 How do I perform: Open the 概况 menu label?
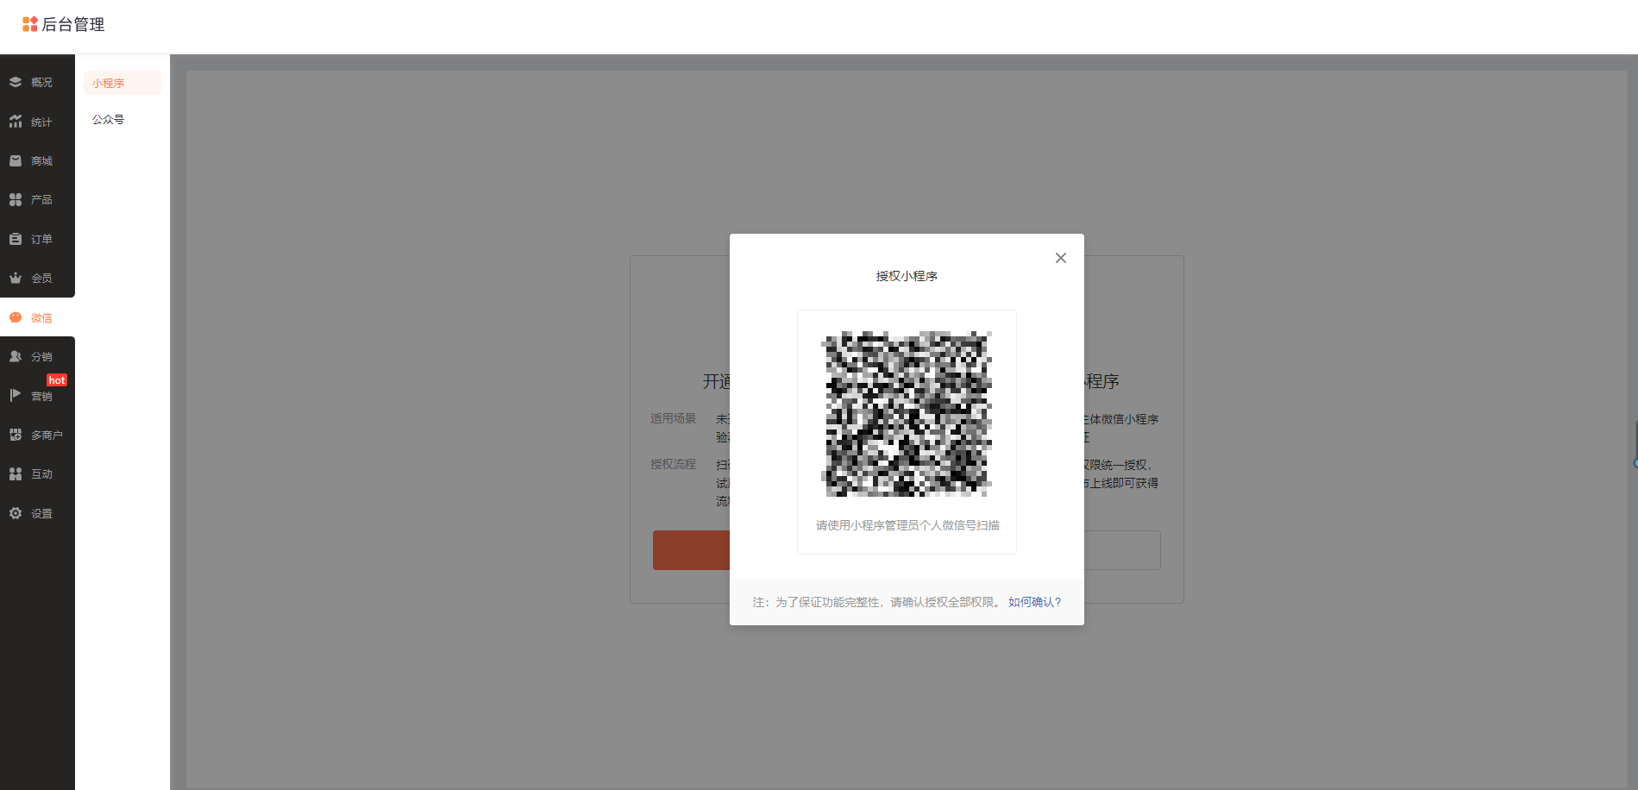[x=41, y=83]
